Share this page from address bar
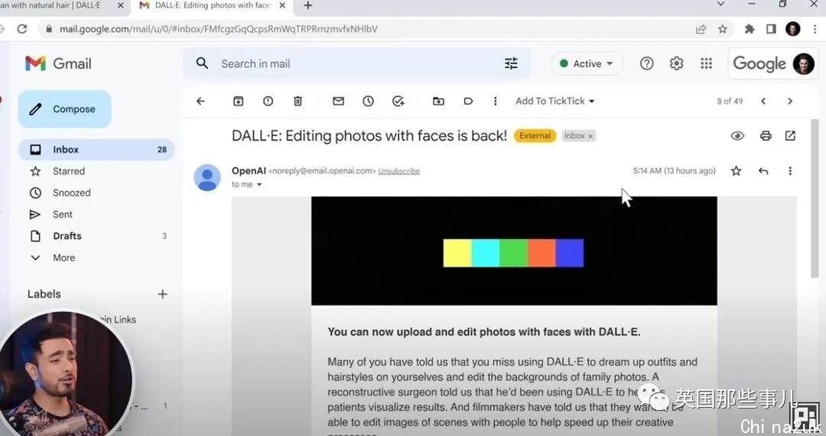 coord(701,29)
